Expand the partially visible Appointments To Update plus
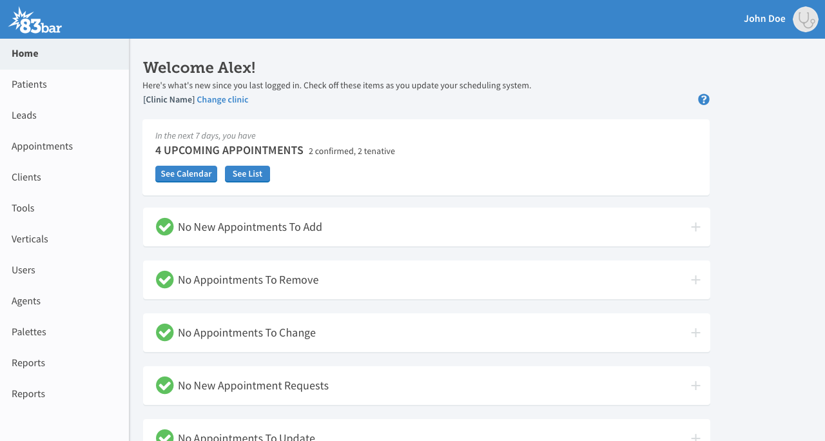The height and width of the screenshot is (441, 825). (x=695, y=437)
